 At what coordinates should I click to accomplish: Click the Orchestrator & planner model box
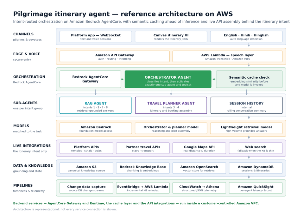171,128
